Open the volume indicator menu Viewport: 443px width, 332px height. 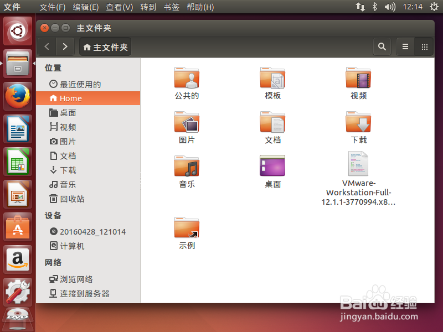391,7
